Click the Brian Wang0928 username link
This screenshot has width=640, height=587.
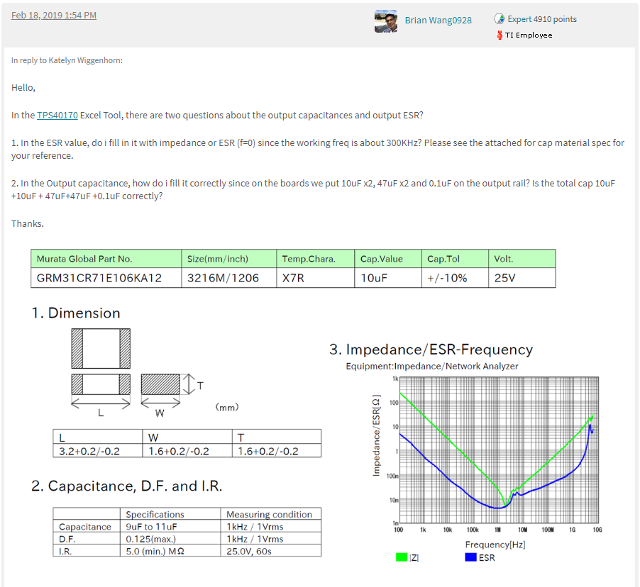pyautogui.click(x=438, y=20)
